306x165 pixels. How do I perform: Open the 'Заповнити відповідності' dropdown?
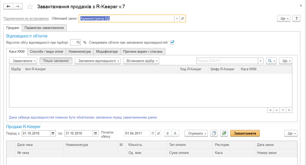coord(98,61)
